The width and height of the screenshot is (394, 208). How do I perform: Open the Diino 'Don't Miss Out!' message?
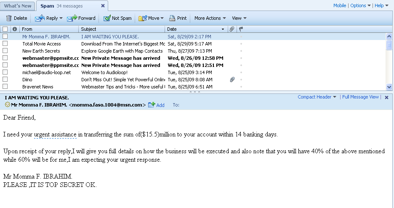coord(123,80)
